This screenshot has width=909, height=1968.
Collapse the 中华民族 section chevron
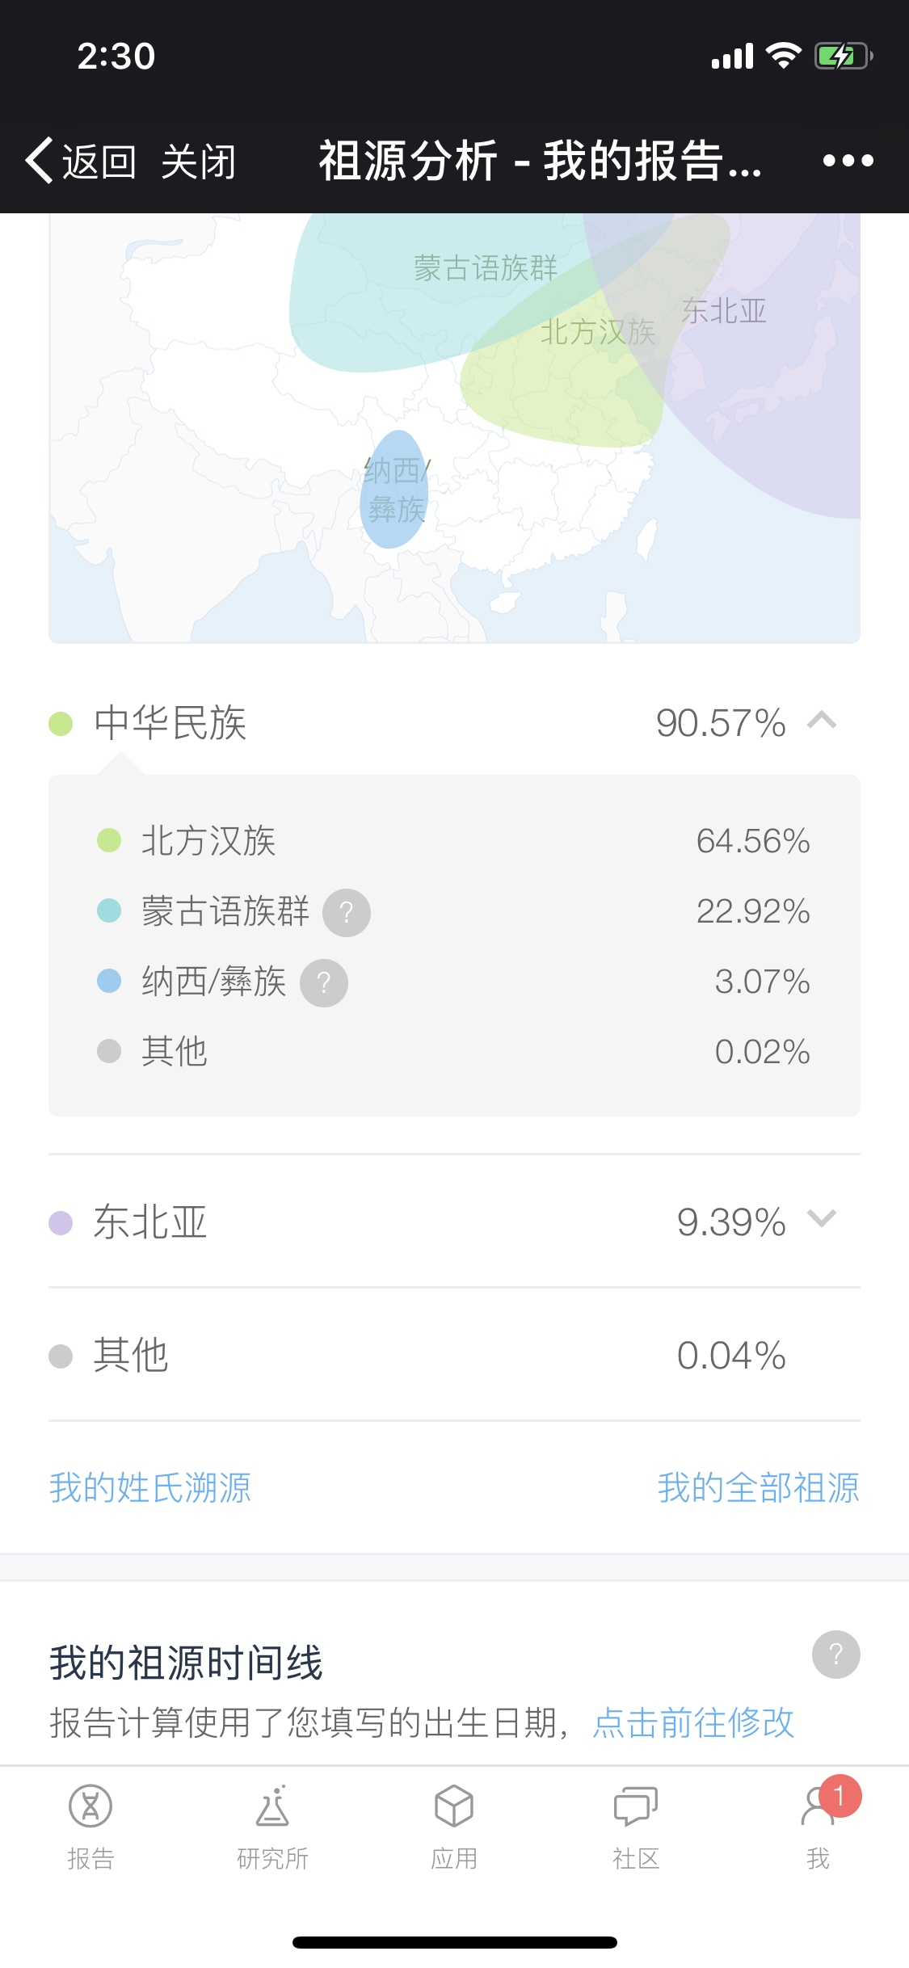point(822,721)
